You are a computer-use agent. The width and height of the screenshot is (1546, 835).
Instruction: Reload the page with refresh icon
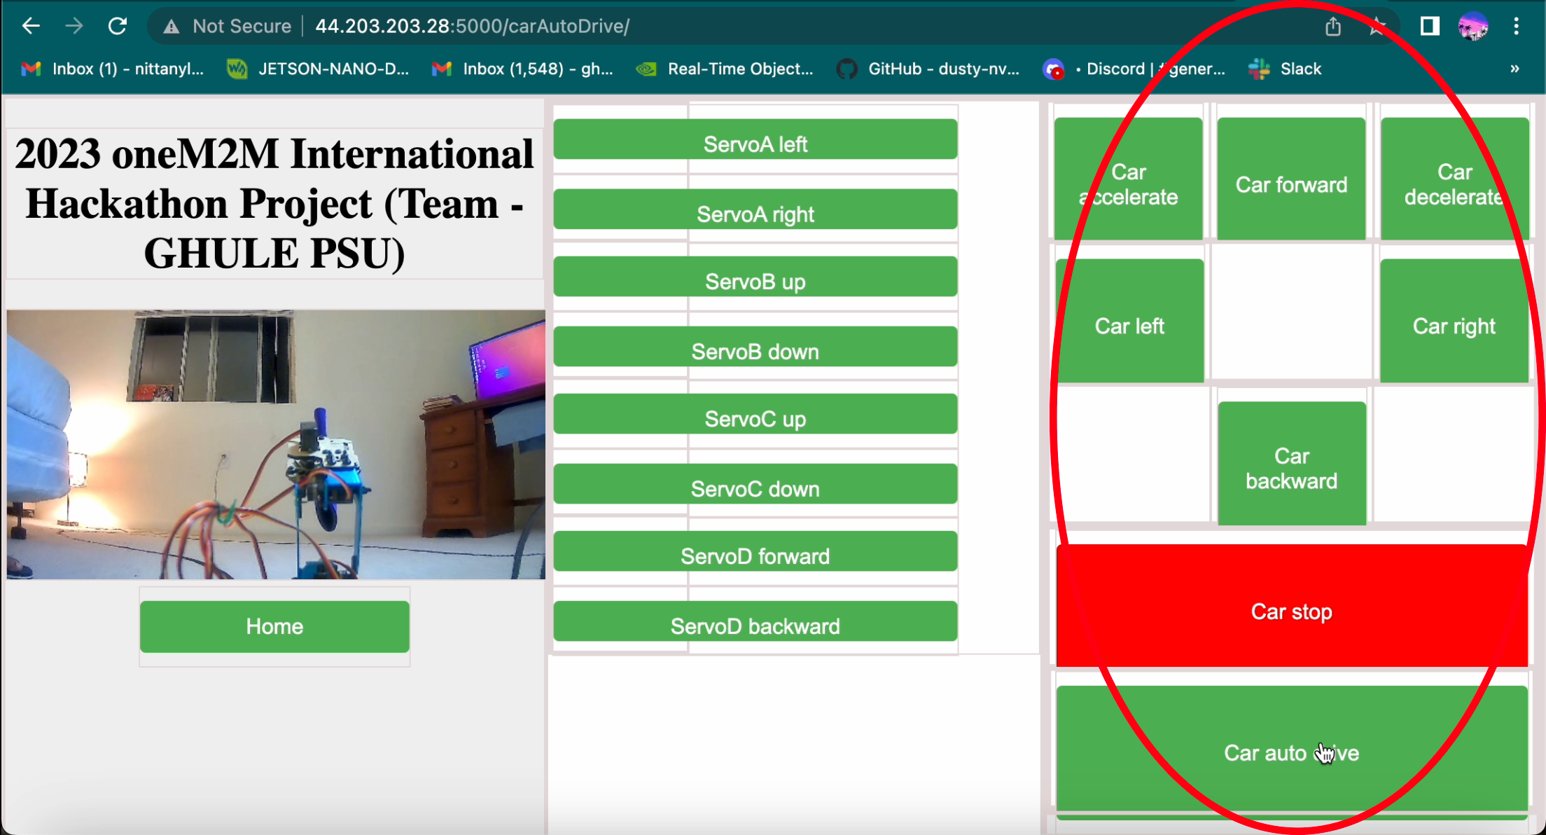pyautogui.click(x=118, y=27)
